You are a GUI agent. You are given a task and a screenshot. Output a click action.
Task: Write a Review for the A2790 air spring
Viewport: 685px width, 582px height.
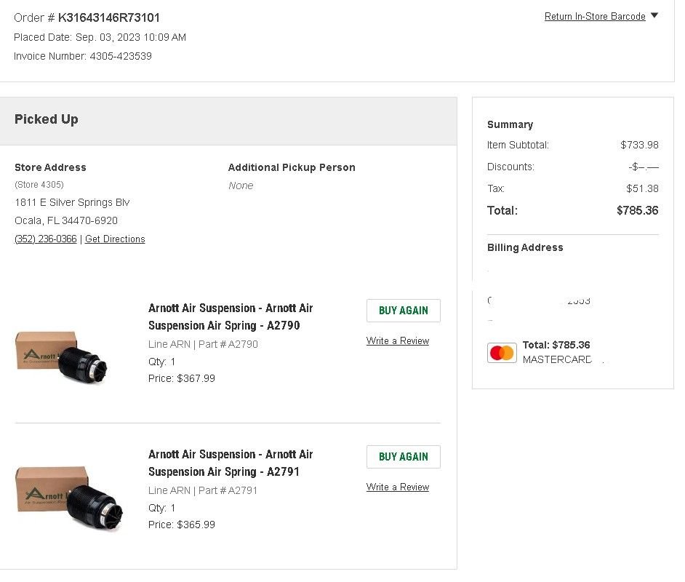pyautogui.click(x=397, y=341)
